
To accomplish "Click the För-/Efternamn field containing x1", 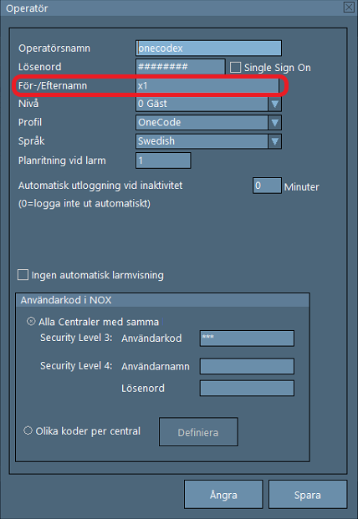I will [207, 86].
